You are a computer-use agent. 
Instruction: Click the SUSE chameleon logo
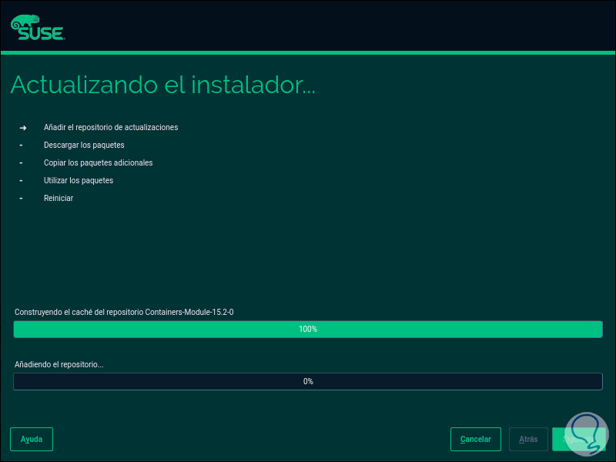(x=28, y=19)
